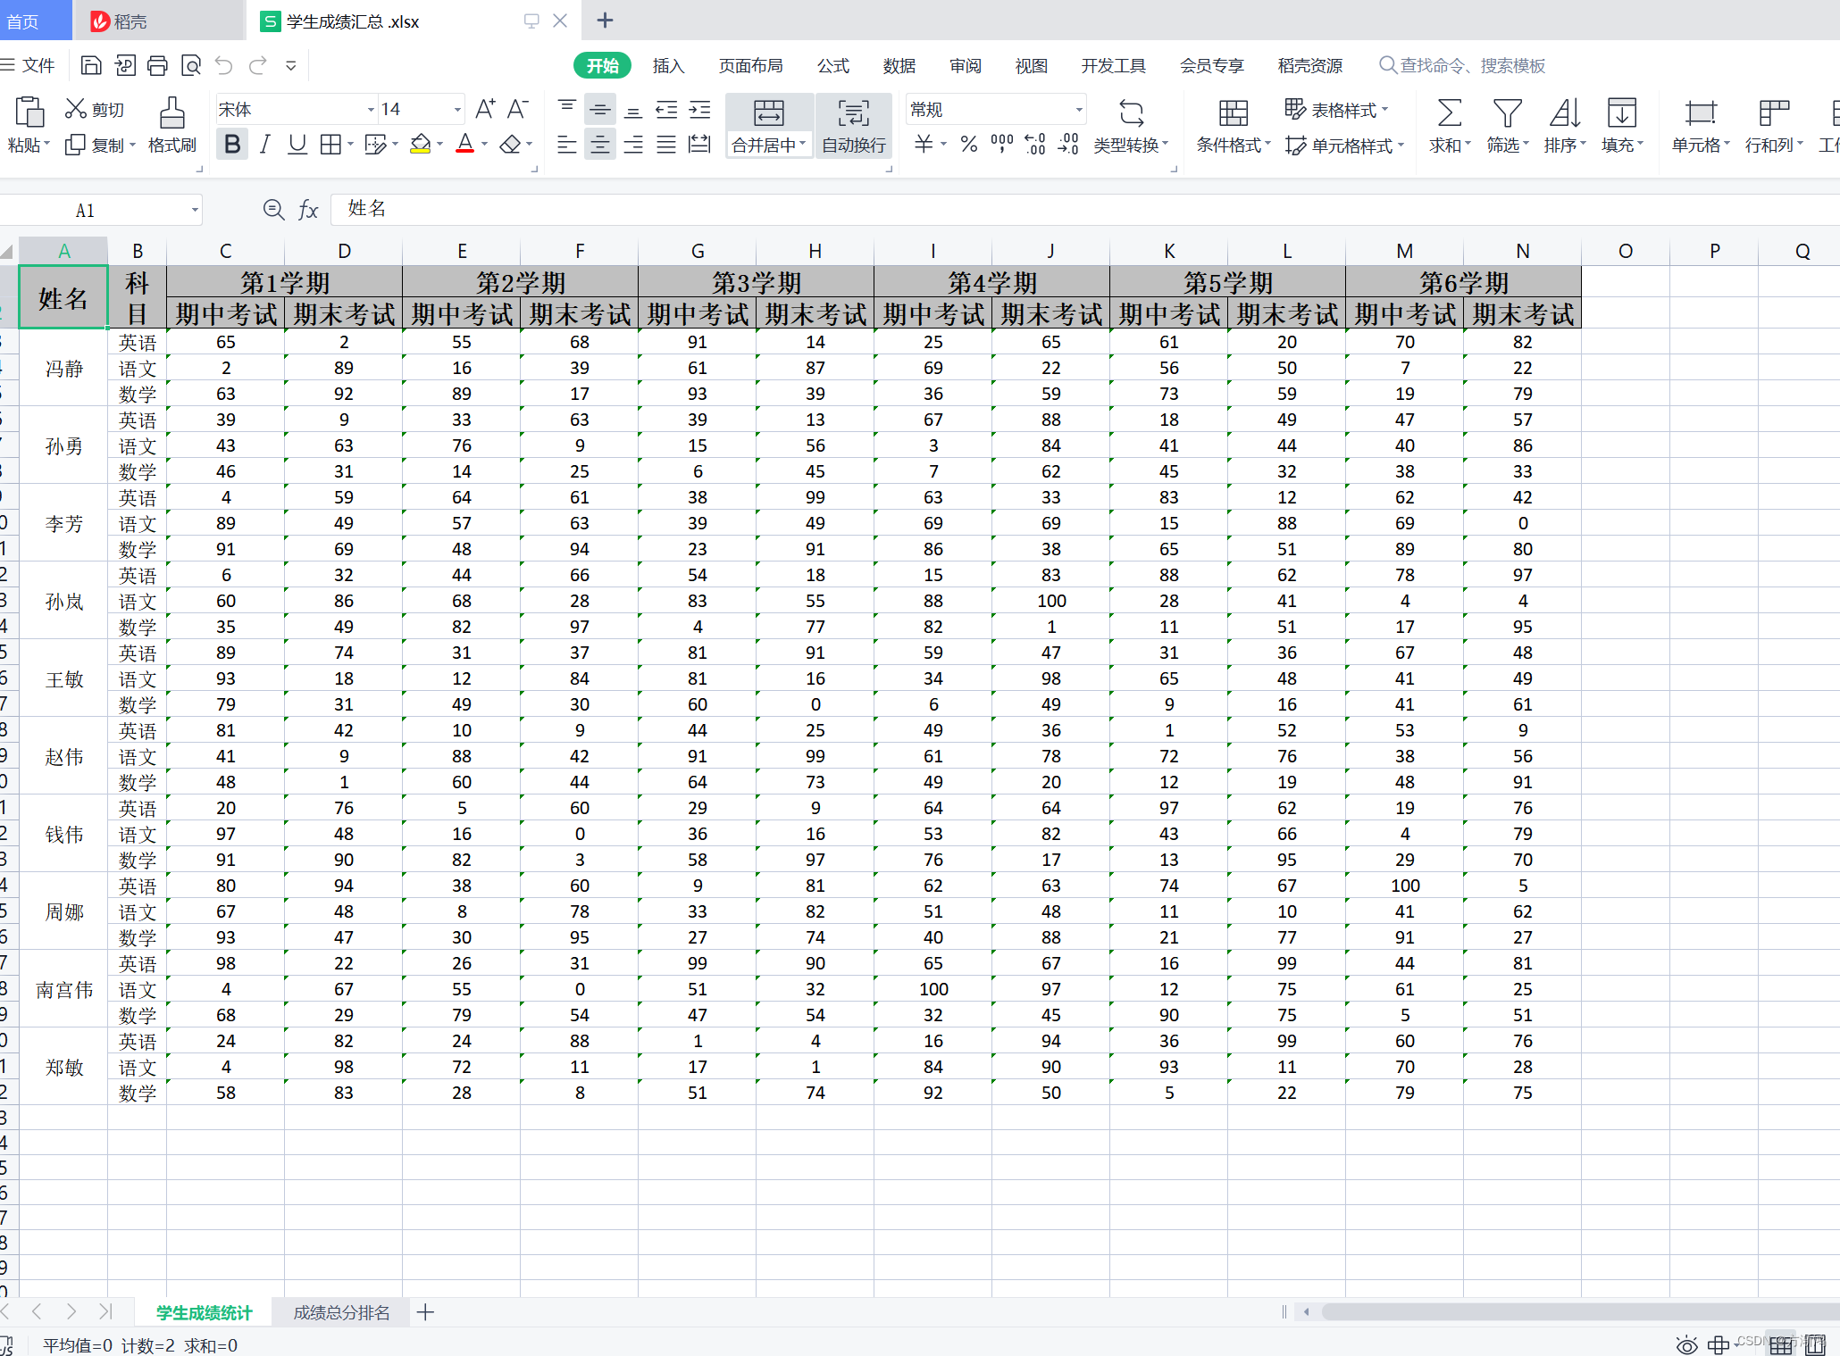Go to the 首页 home tab

pyautogui.click(x=36, y=21)
